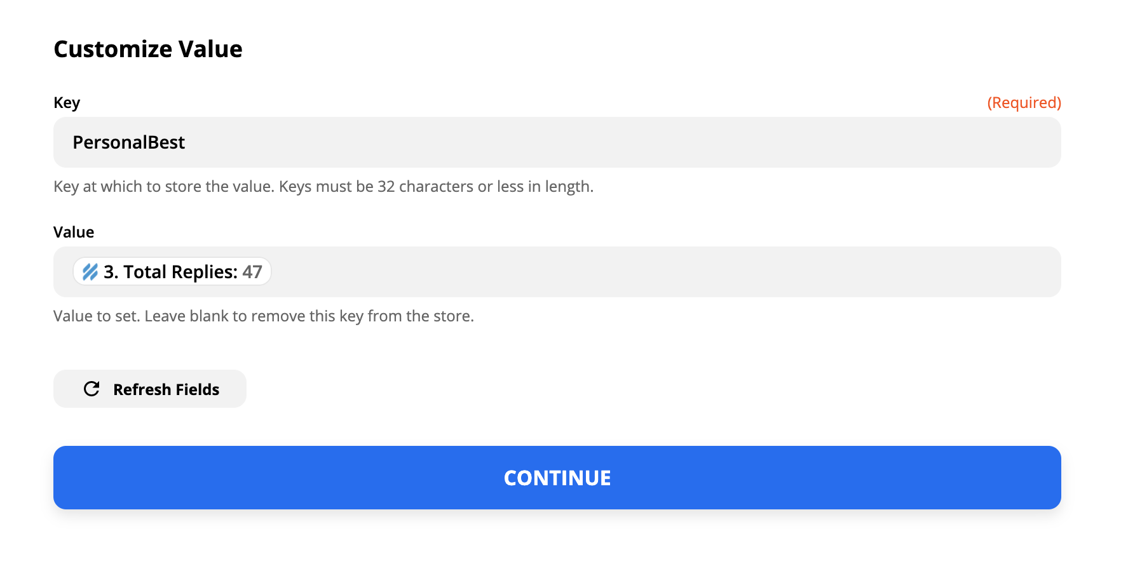This screenshot has height=564, width=1121.
Task: Place cursor in the PersonalBest text
Action: [x=129, y=142]
